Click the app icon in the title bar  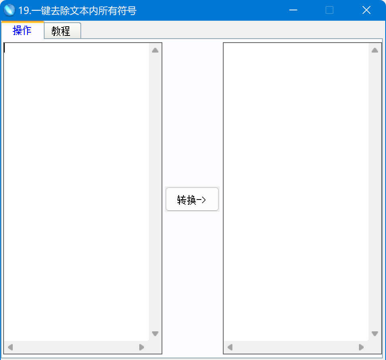click(10, 10)
